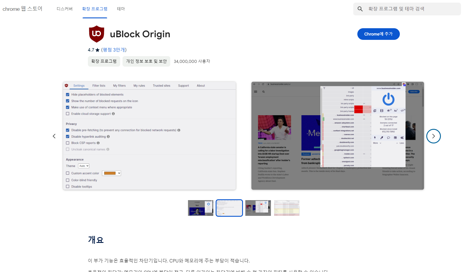Switch to the 확장 프로그램 tab
This screenshot has width=472, height=272.
tap(95, 9)
